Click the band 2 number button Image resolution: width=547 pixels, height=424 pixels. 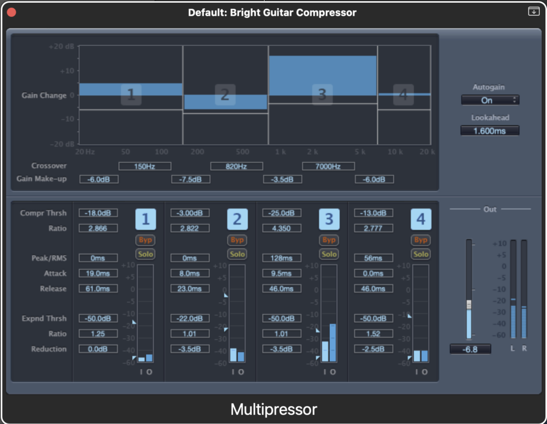click(x=237, y=219)
